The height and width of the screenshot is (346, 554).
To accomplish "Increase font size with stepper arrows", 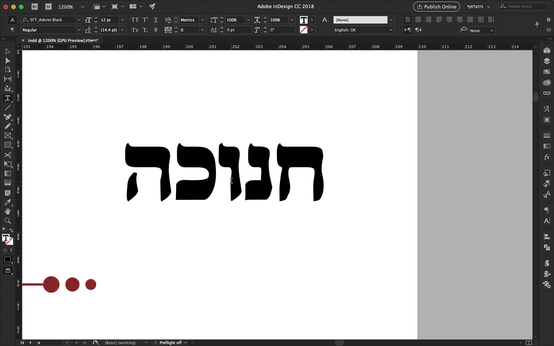I will point(96,18).
